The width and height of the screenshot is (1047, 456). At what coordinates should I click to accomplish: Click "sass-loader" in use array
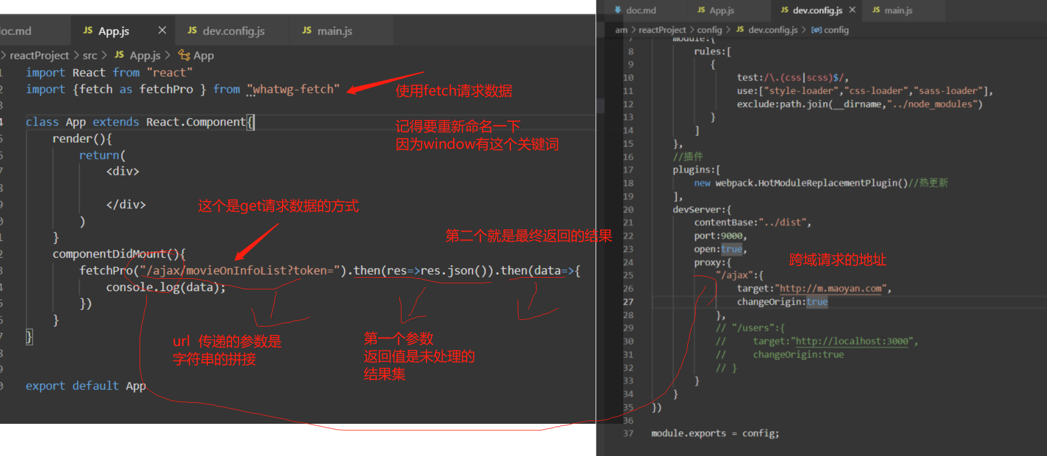947,91
